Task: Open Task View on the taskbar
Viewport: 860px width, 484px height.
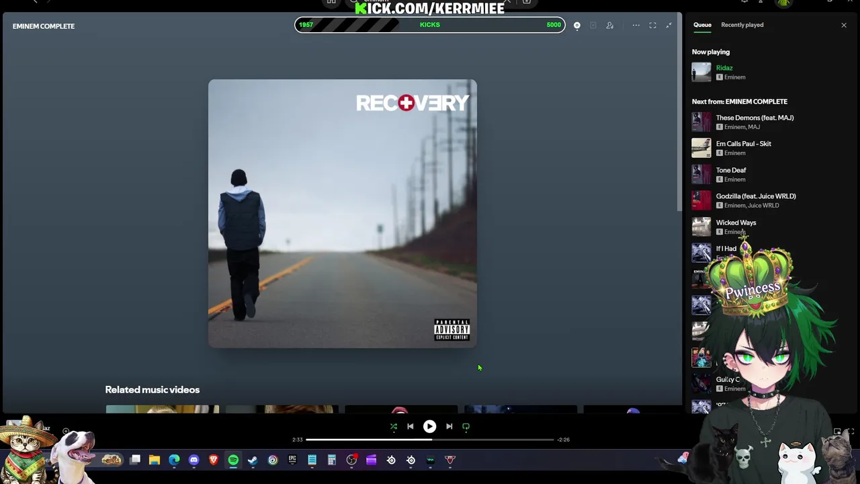Action: [x=135, y=460]
